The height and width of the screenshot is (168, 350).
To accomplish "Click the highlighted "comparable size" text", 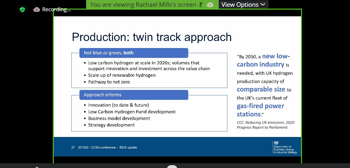I will click(x=261, y=90).
